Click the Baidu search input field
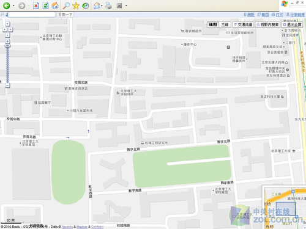 coord(32,15)
